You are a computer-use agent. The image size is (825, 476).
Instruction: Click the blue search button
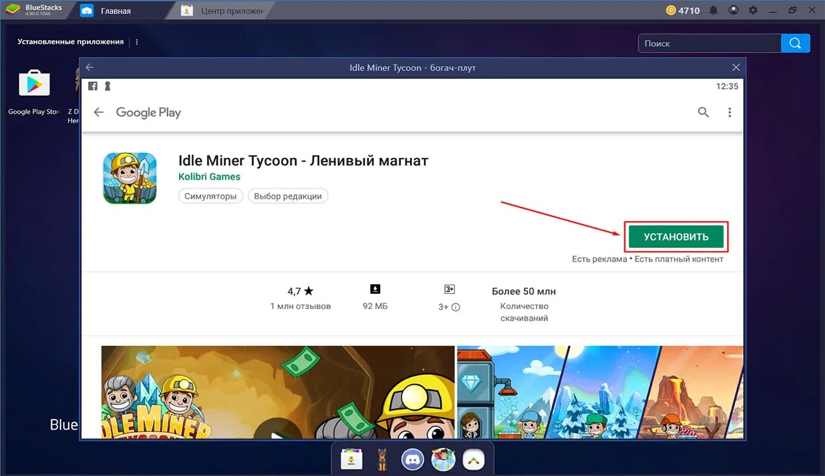(x=796, y=43)
